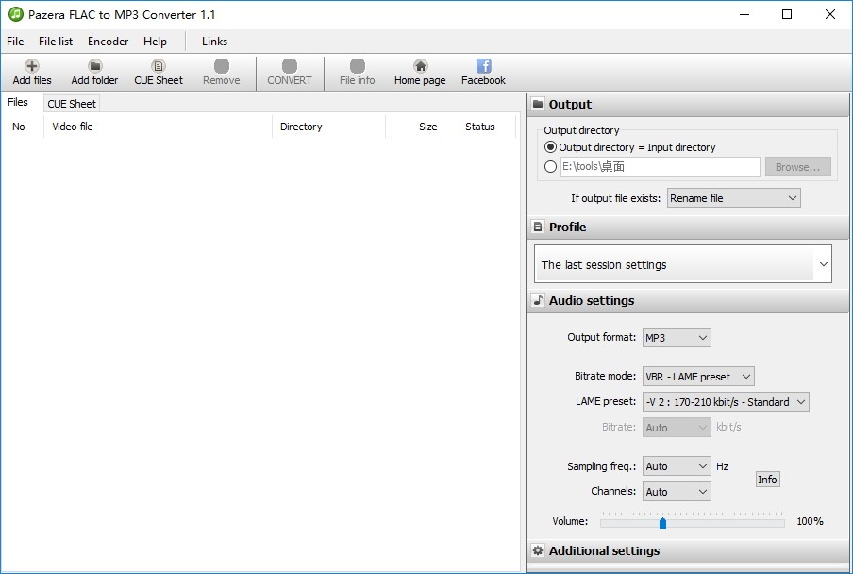This screenshot has height=574, width=853.
Task: Open the Profile selection dropdown
Action: point(683,264)
